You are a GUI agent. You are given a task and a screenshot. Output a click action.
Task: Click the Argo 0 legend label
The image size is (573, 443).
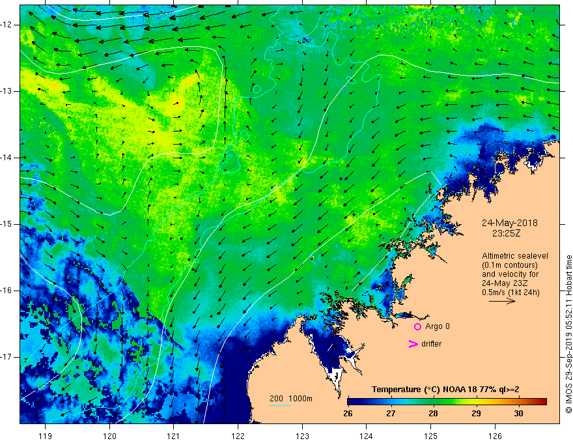(x=438, y=326)
